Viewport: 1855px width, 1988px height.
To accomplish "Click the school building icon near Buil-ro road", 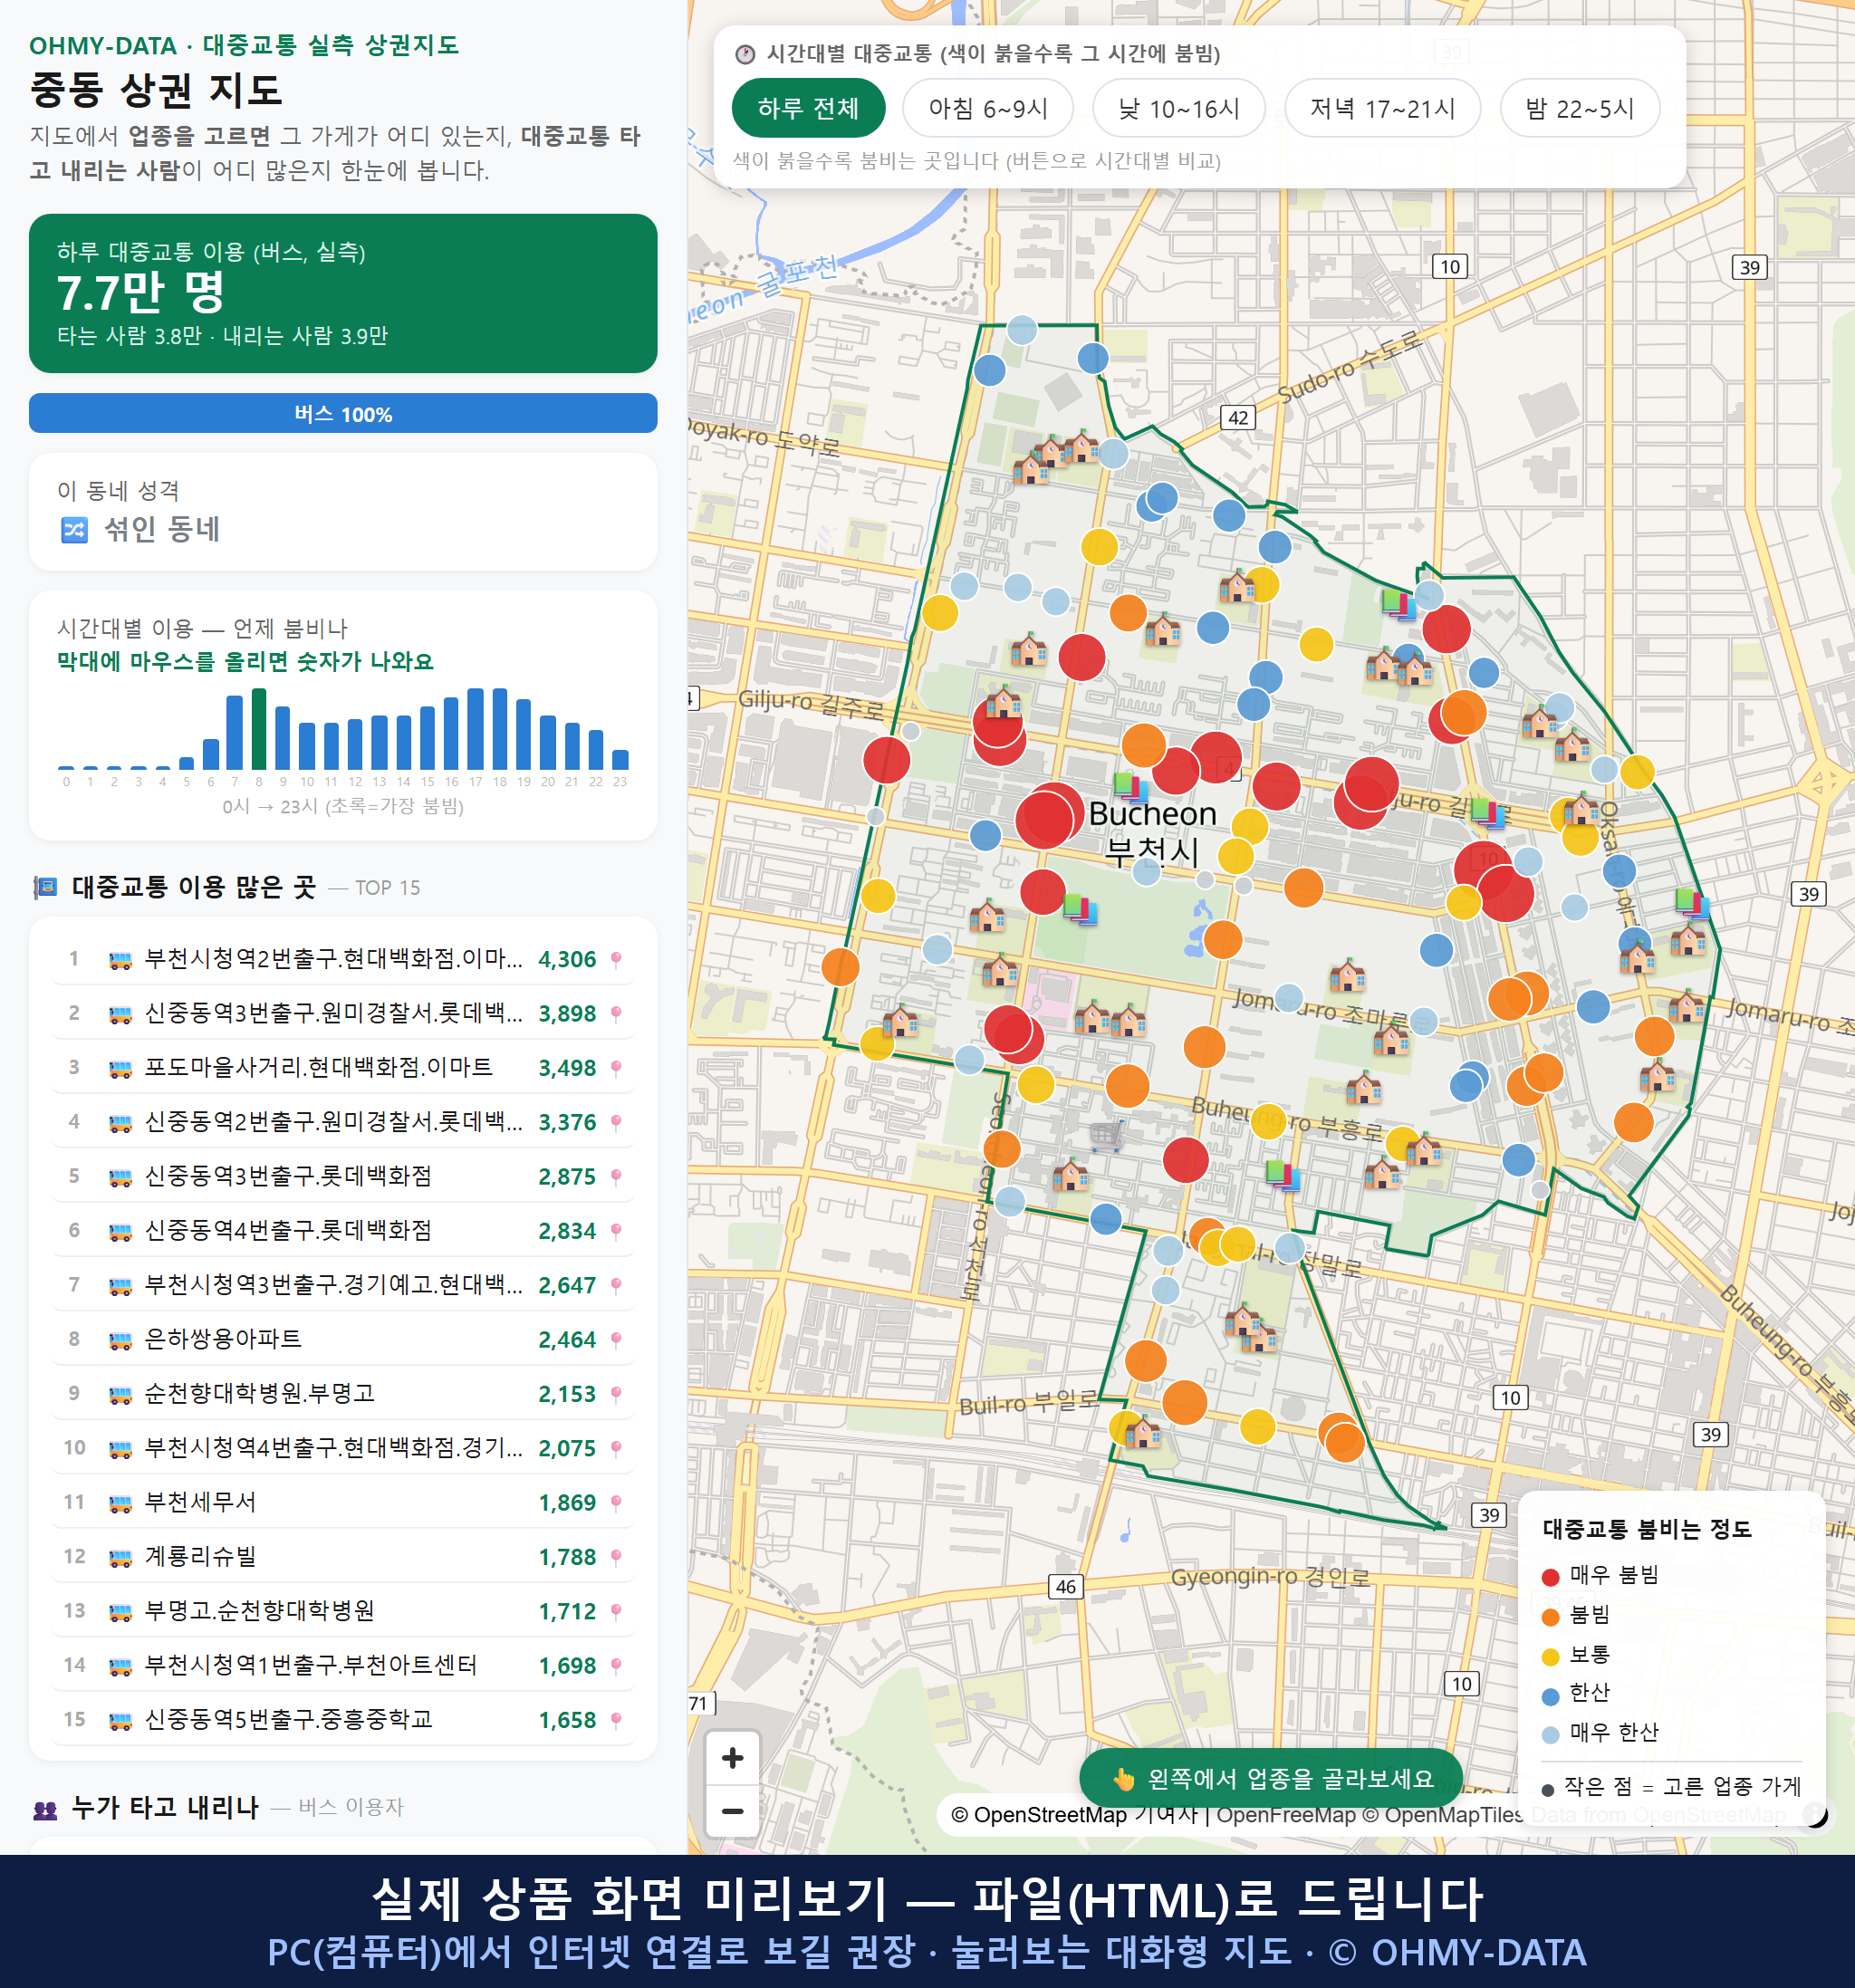I will click(1142, 1433).
